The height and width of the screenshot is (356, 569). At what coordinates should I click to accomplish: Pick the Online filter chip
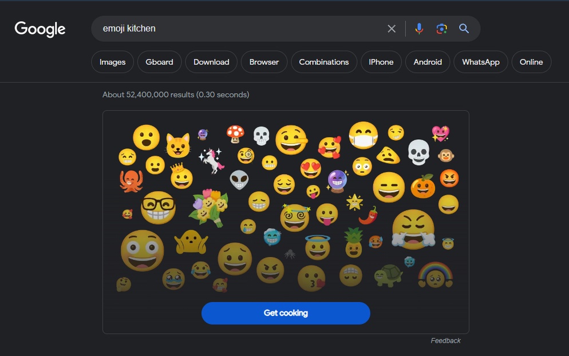pyautogui.click(x=531, y=62)
